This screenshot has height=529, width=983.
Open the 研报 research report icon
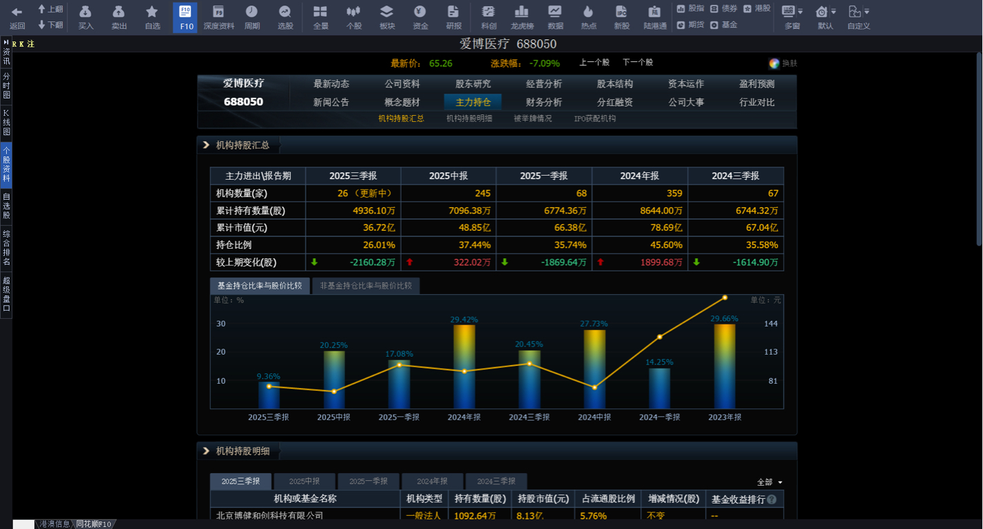click(x=453, y=12)
